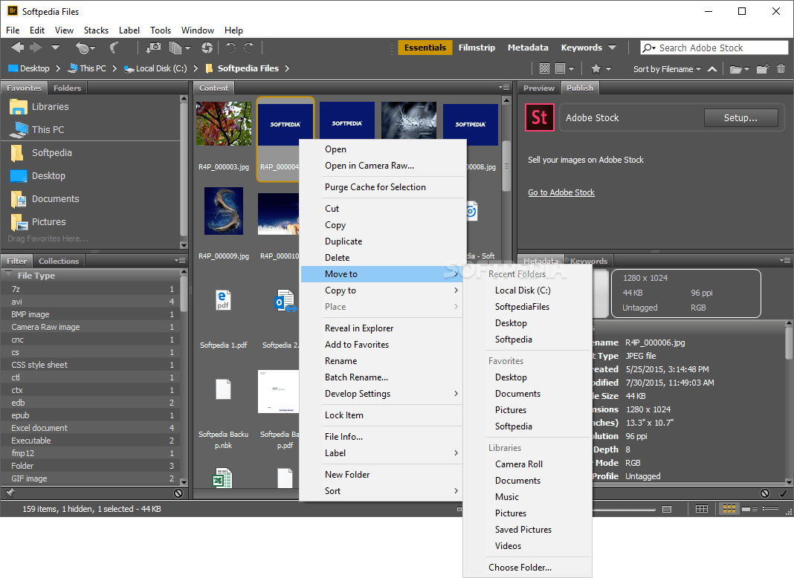
Task: Switch to View content as thumbnails
Action: [729, 509]
